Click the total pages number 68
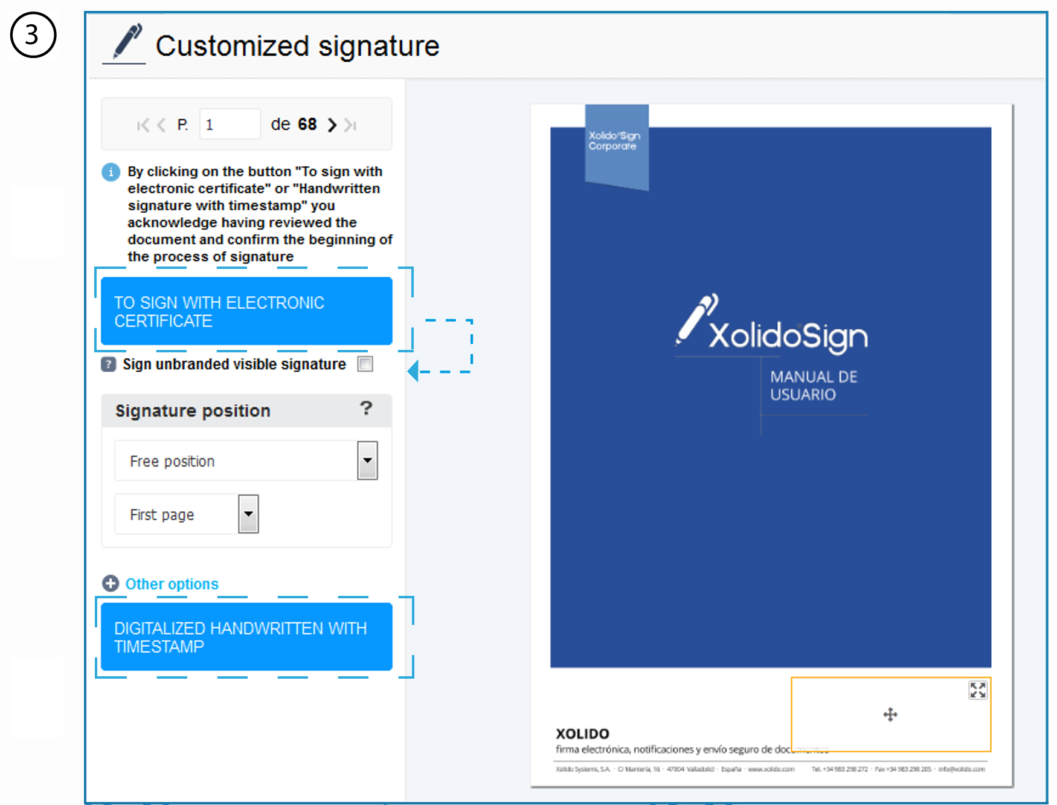The image size is (1057, 805). (x=307, y=124)
